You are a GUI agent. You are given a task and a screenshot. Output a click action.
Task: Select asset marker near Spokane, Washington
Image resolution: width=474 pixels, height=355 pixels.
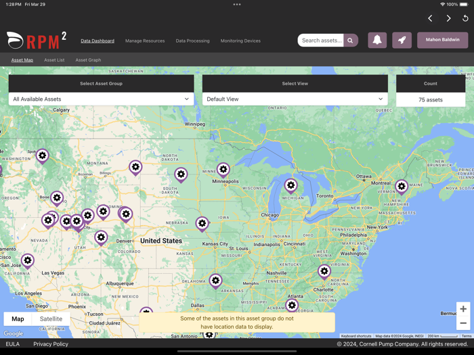[x=42, y=156]
